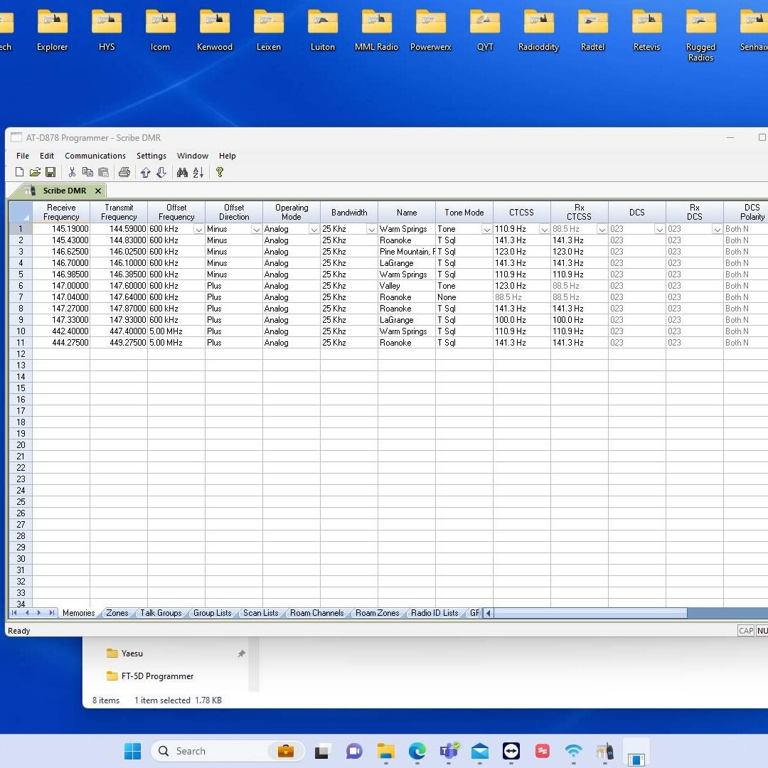Switch to the Group Lists sheet tab
The height and width of the screenshot is (768, 768).
(x=212, y=613)
